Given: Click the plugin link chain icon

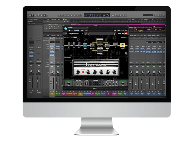Looking at the screenshot, I should coord(126,30).
